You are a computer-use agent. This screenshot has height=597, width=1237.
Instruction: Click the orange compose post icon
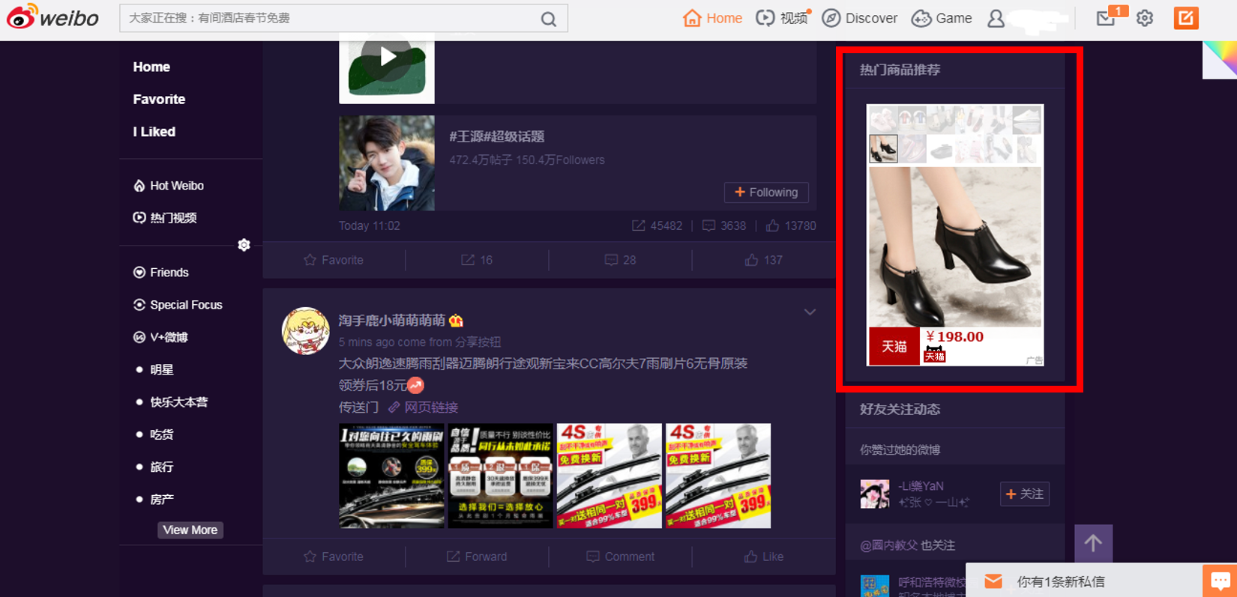point(1186,18)
